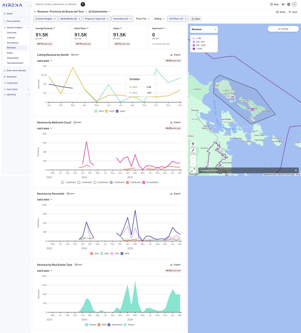The width and height of the screenshot is (301, 333).
Task: Open the Help menu in the header
Action: coord(274,4)
